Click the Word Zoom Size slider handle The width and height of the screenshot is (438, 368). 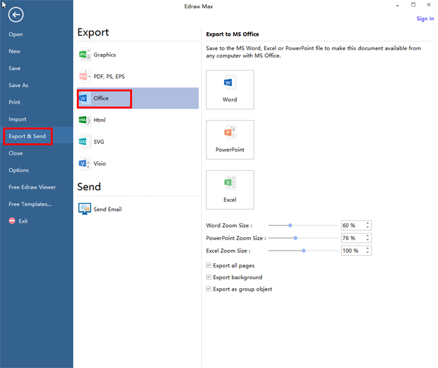point(290,225)
